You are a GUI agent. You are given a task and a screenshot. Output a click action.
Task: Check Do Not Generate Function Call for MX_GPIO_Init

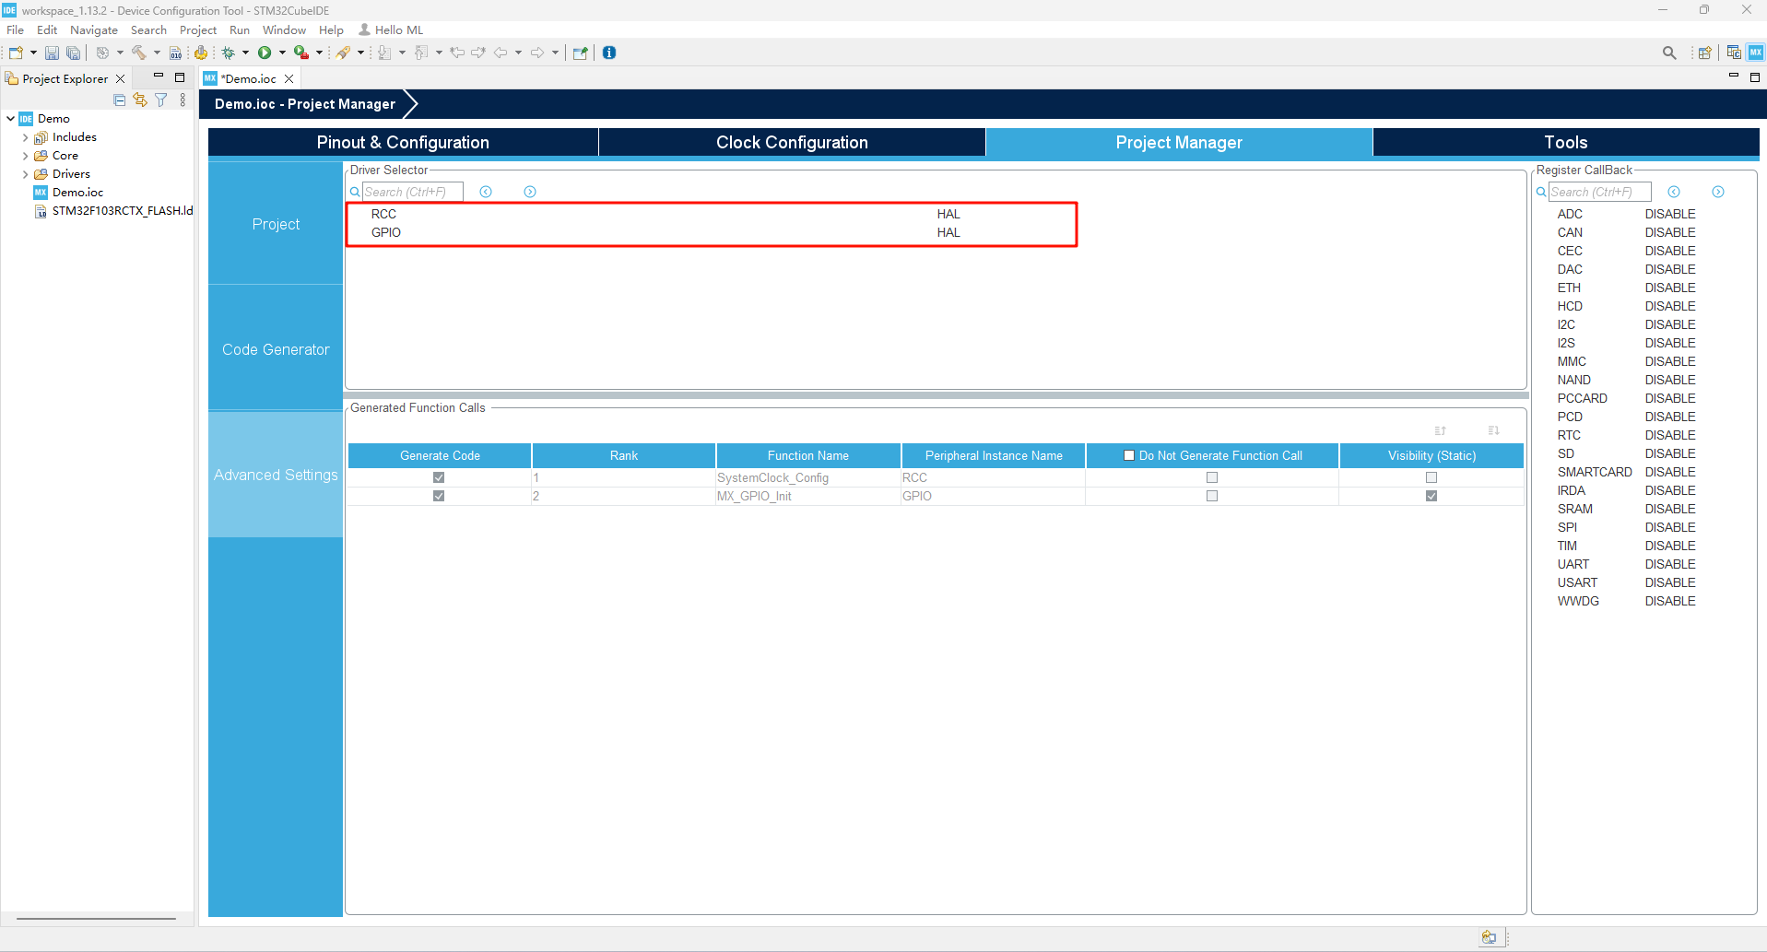pyautogui.click(x=1212, y=496)
